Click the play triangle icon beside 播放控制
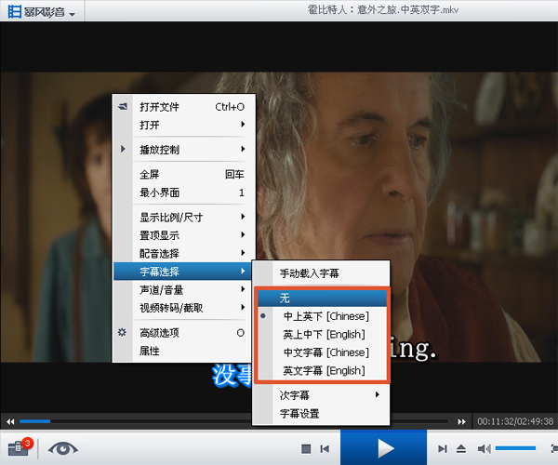This screenshot has width=558, height=465. tap(123, 149)
